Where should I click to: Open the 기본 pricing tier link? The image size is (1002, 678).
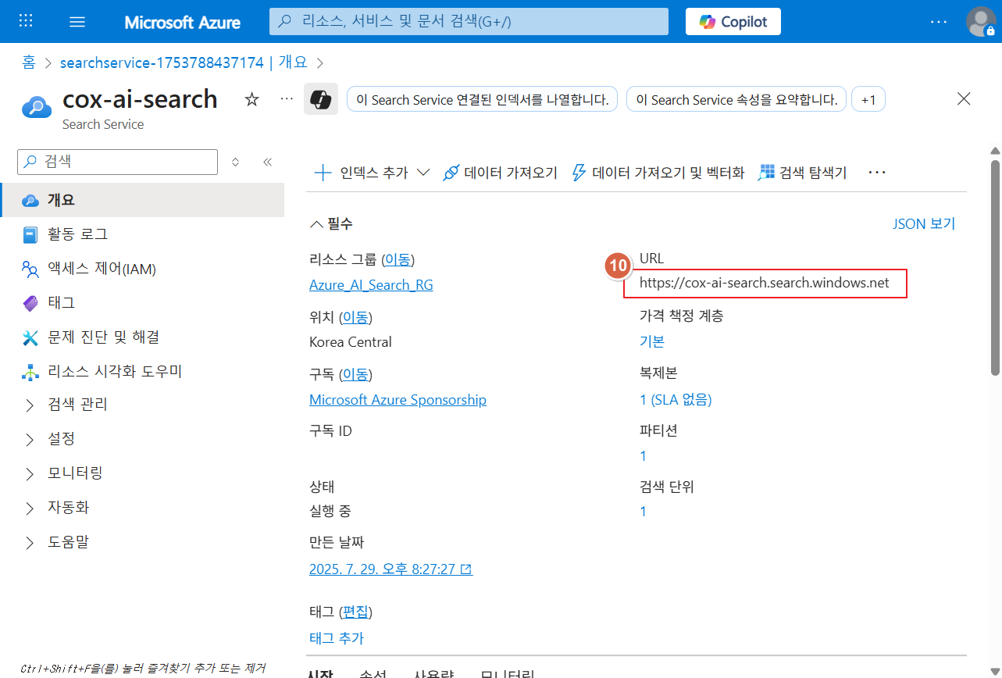point(652,341)
